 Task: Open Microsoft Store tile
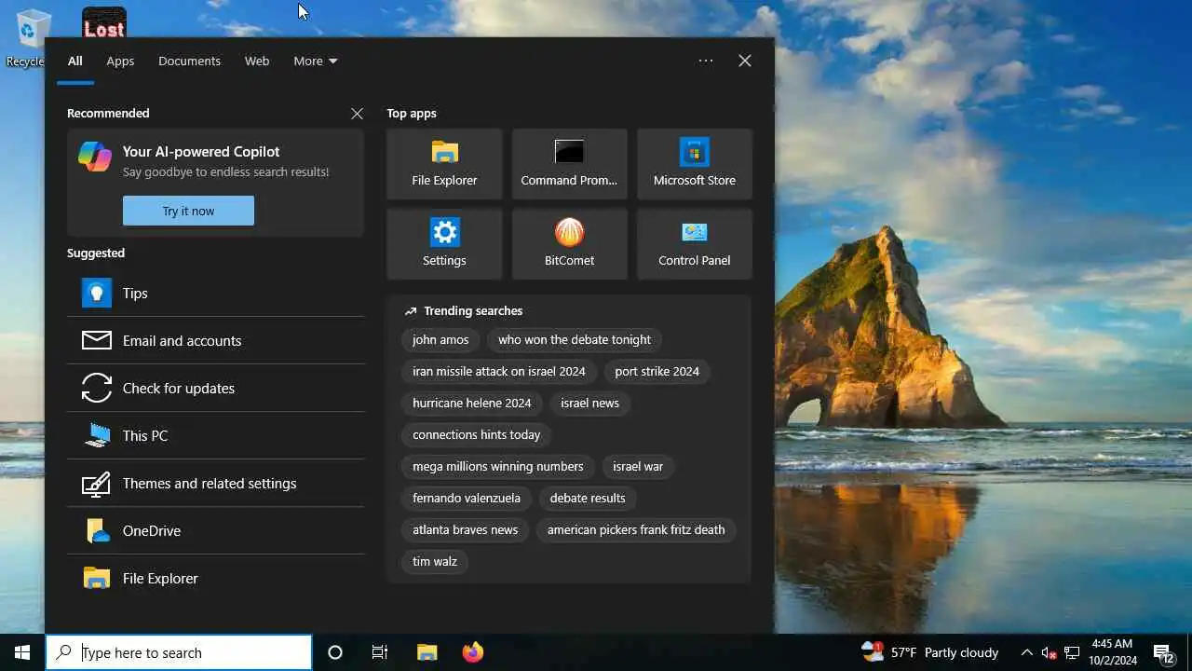click(x=694, y=164)
